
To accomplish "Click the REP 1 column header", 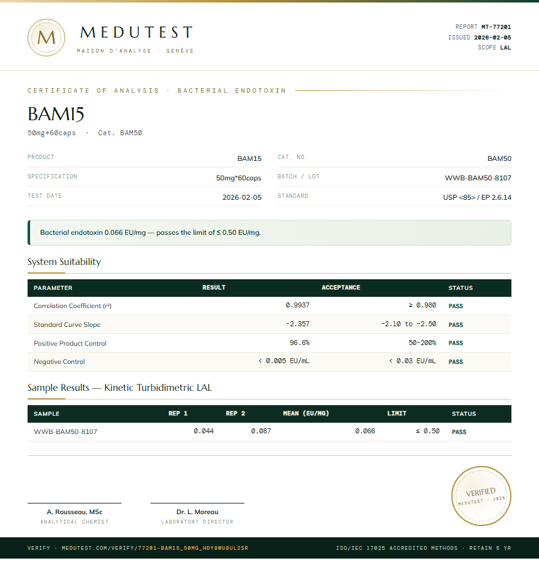I will (x=178, y=413).
